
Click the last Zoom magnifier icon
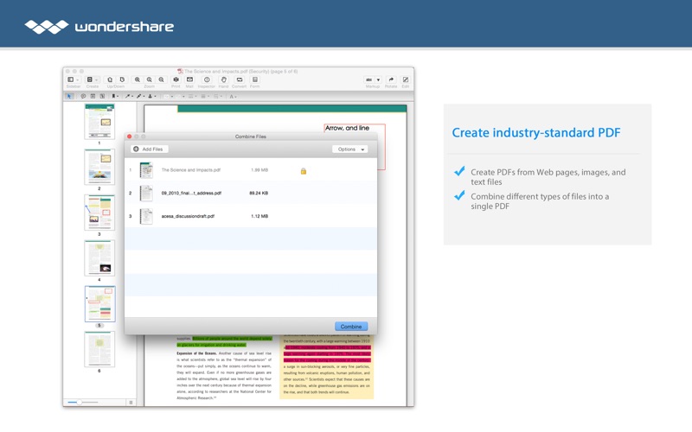click(x=161, y=79)
